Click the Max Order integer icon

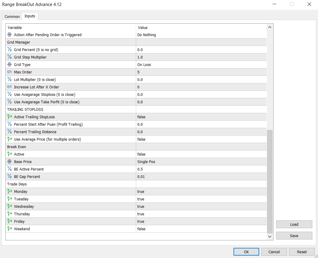pos(10,72)
